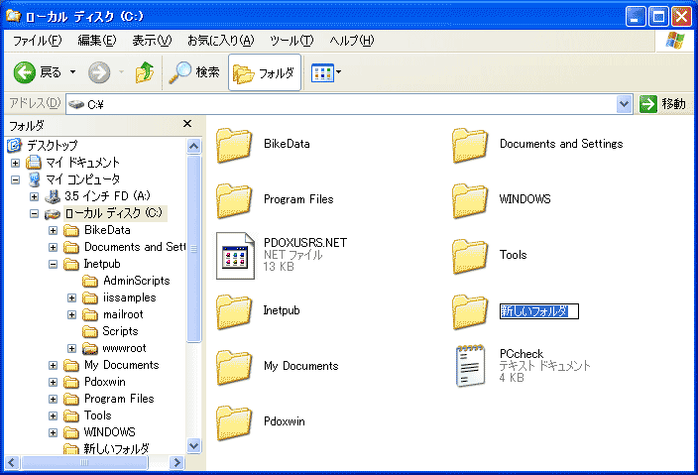This screenshot has height=475, width=698.
Task: Select the PCcheck text document icon
Action: (x=470, y=366)
